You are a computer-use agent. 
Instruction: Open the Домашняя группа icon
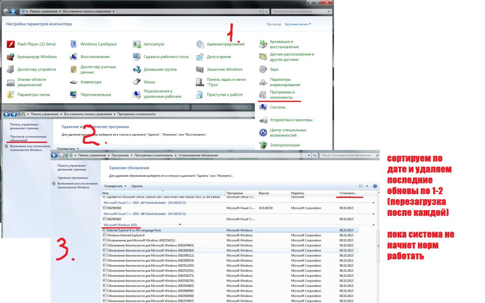click(137, 69)
